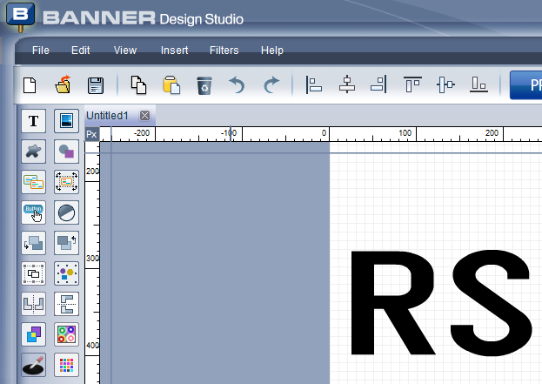Select the Image insert tool
The height and width of the screenshot is (384, 542).
tap(66, 121)
